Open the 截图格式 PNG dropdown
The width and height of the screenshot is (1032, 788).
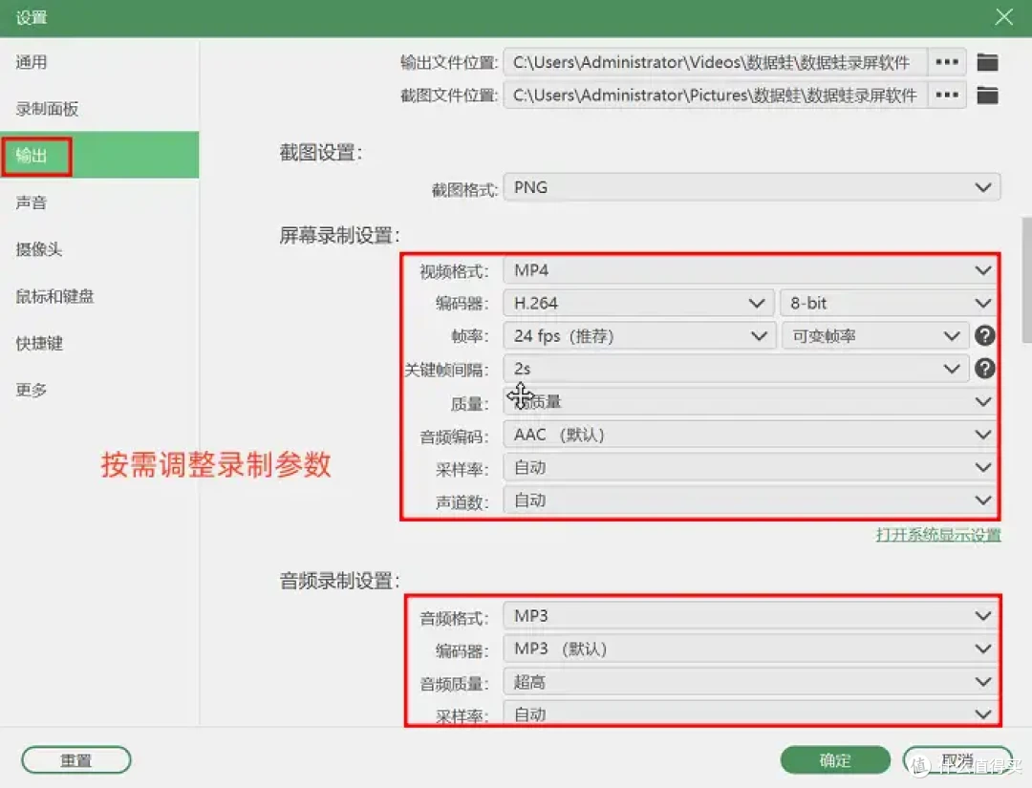point(752,187)
